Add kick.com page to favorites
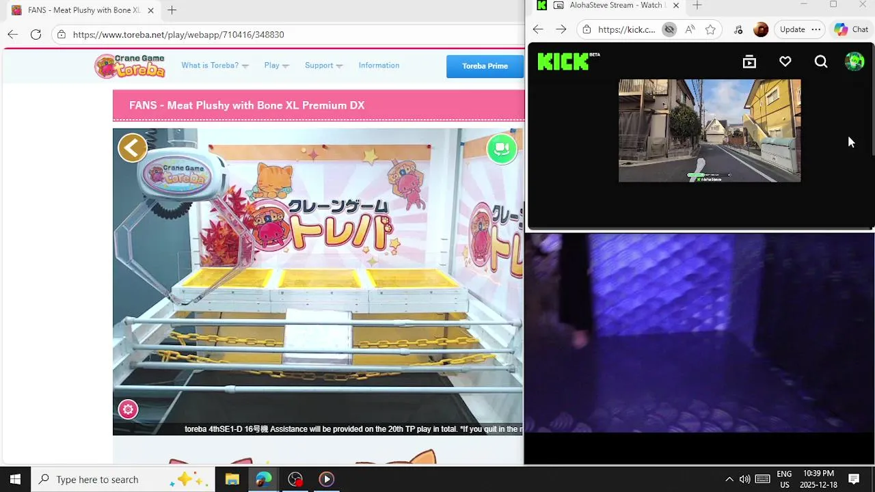This screenshot has height=492, width=875. click(x=710, y=29)
